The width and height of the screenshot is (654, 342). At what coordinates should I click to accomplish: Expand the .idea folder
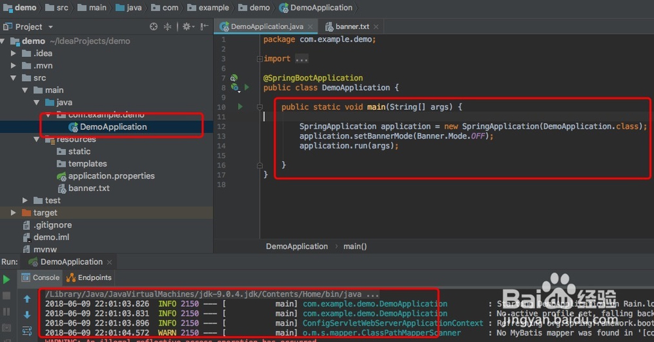pyautogui.click(x=13, y=54)
